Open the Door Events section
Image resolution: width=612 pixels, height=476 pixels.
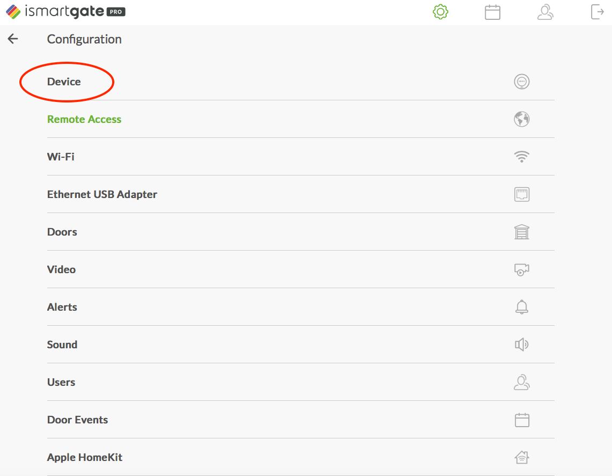(x=77, y=420)
